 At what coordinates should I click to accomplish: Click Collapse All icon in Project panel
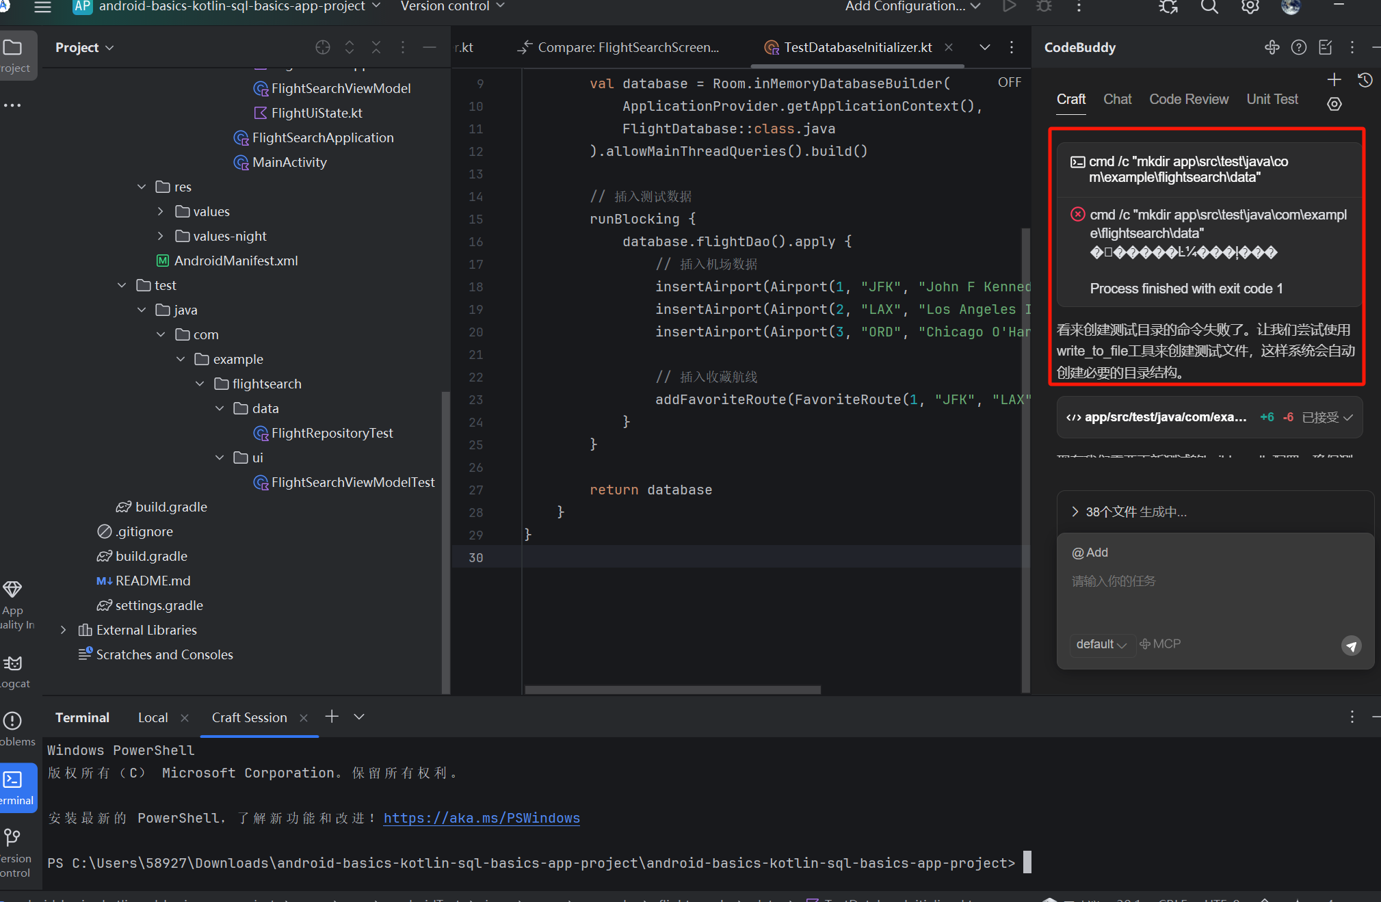376,47
